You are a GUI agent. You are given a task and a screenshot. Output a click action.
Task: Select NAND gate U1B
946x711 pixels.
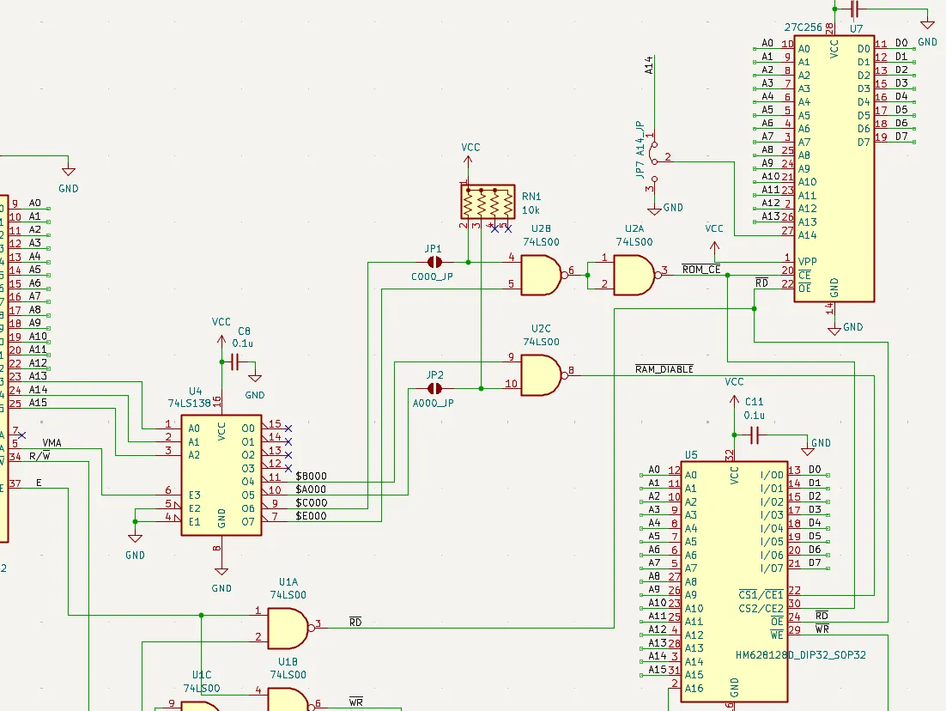click(289, 702)
